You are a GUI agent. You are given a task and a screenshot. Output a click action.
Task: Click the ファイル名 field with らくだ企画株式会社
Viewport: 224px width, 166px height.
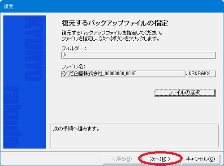(123, 74)
